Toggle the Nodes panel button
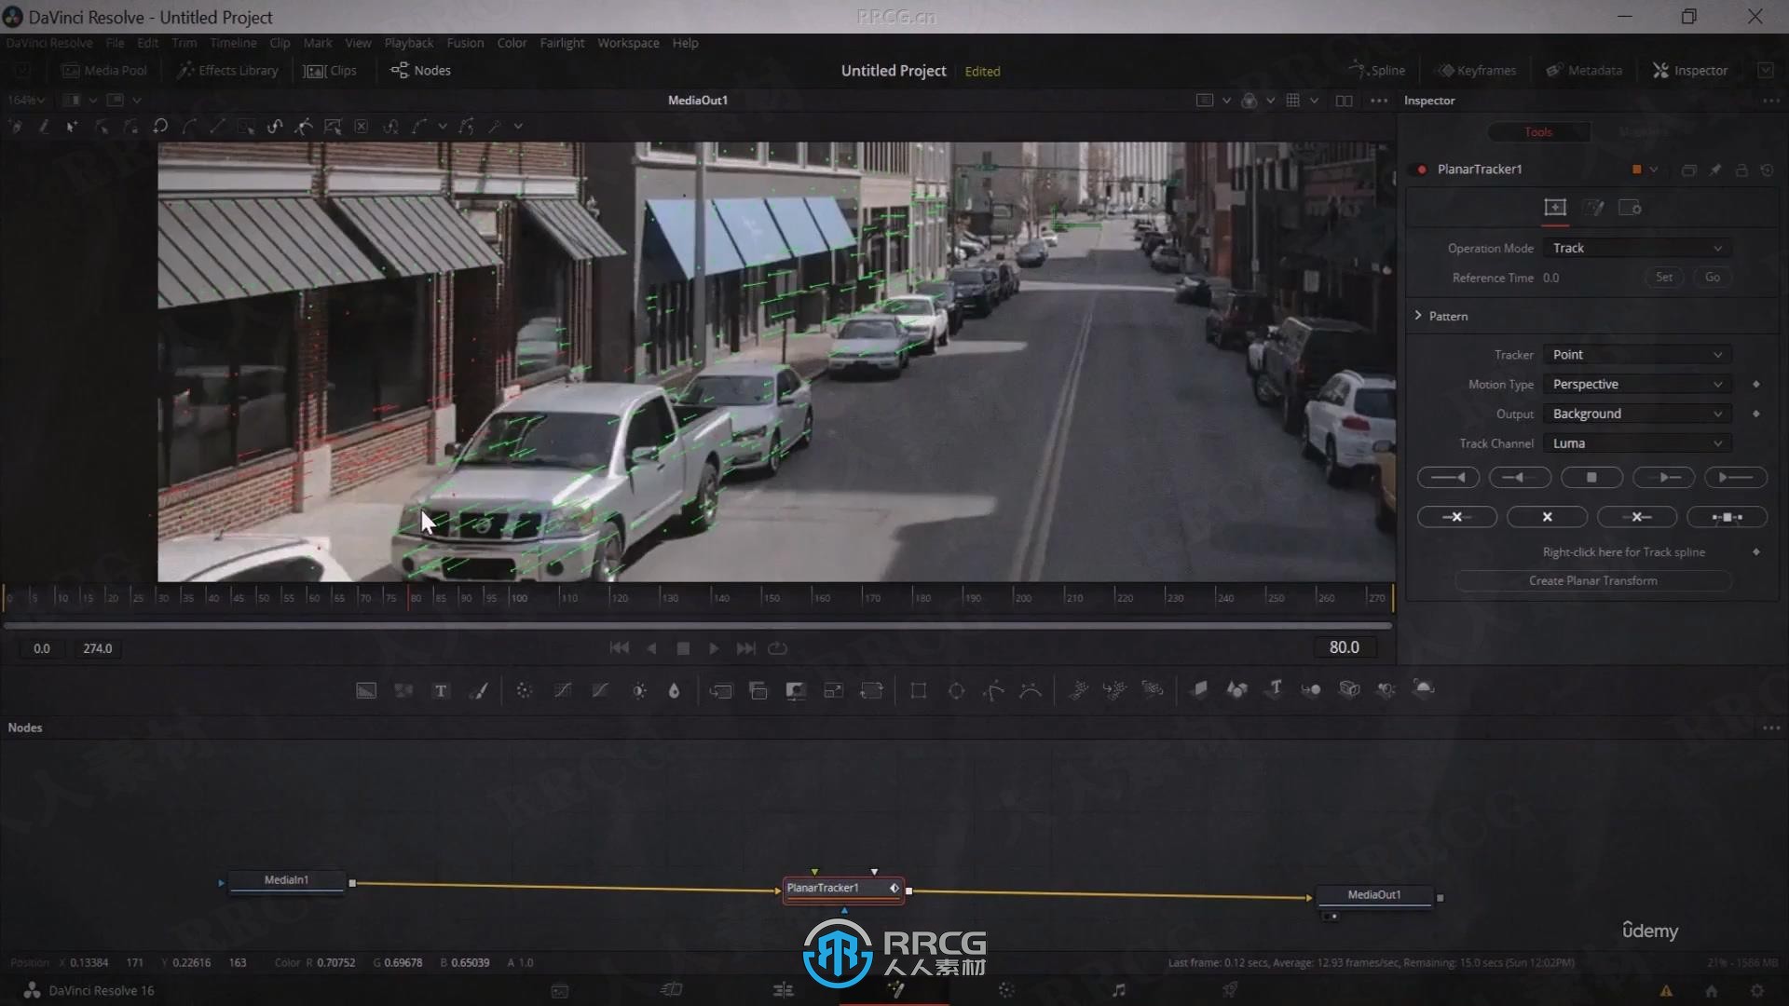This screenshot has width=1789, height=1006. coord(420,71)
